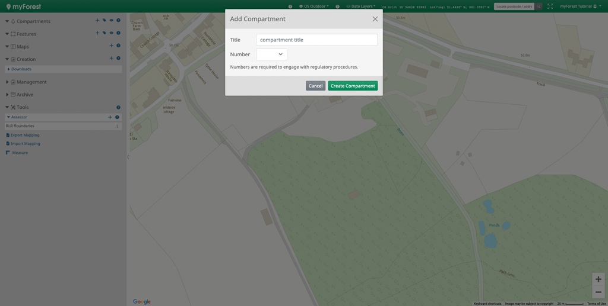This screenshot has height=306, width=608.
Task: Click the compartment Title input field
Action: 316,40
